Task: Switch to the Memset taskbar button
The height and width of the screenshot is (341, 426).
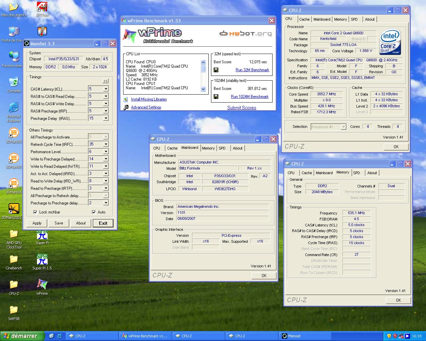Action: point(305,336)
